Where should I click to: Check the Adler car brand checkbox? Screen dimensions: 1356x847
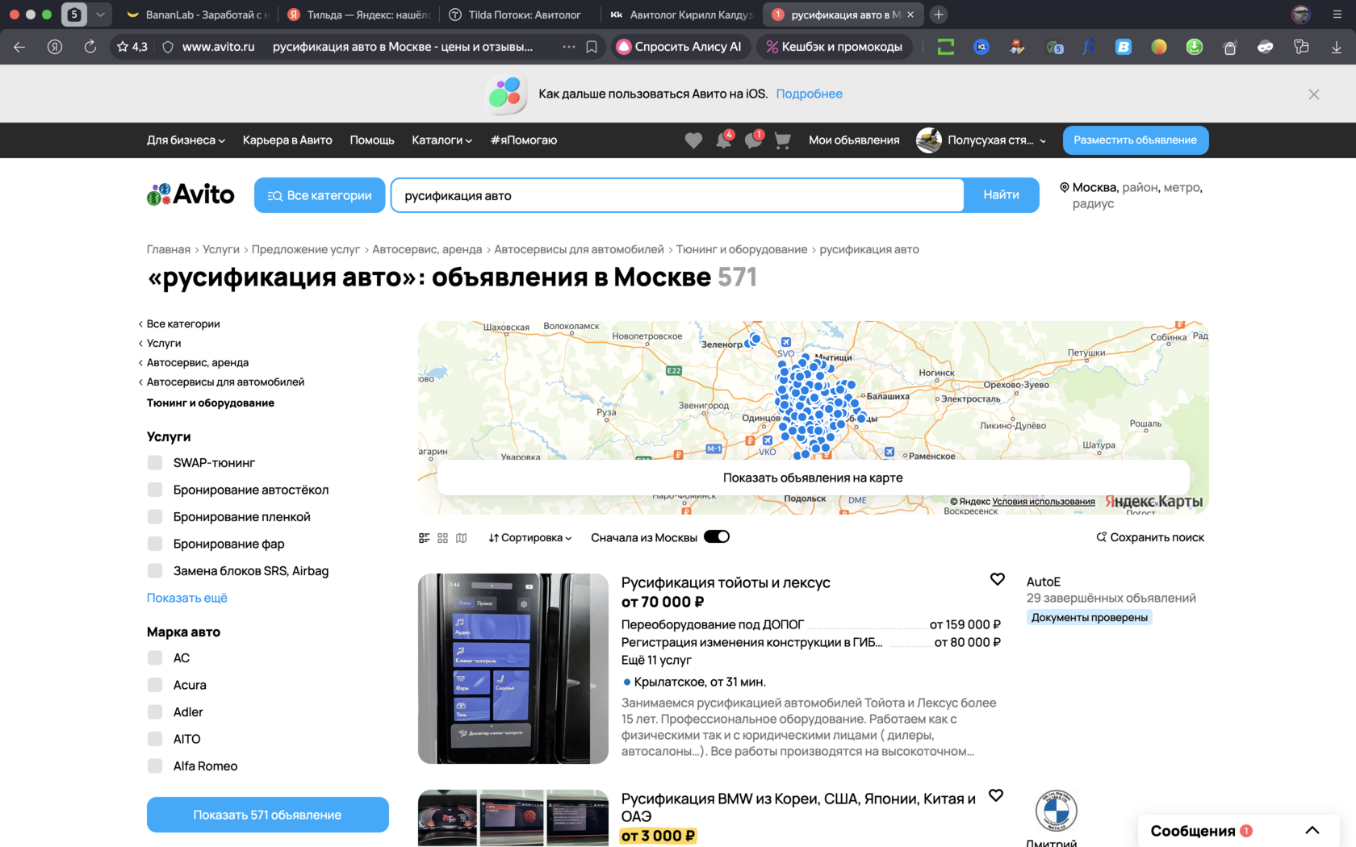coord(155,712)
